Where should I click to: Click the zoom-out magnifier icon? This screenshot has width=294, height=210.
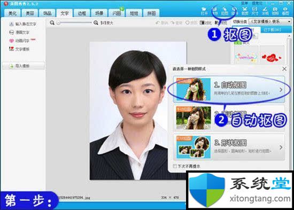[x=52, y=22]
